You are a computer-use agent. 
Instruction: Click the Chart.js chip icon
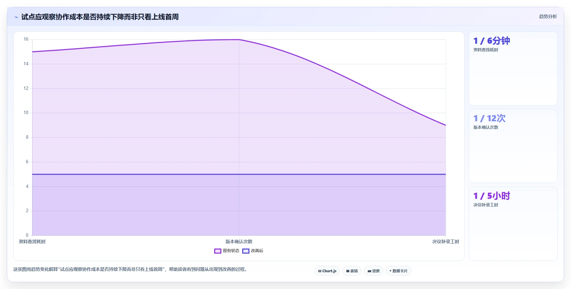(320, 271)
